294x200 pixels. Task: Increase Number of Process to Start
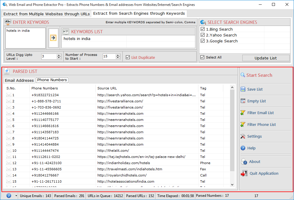click(118, 55)
